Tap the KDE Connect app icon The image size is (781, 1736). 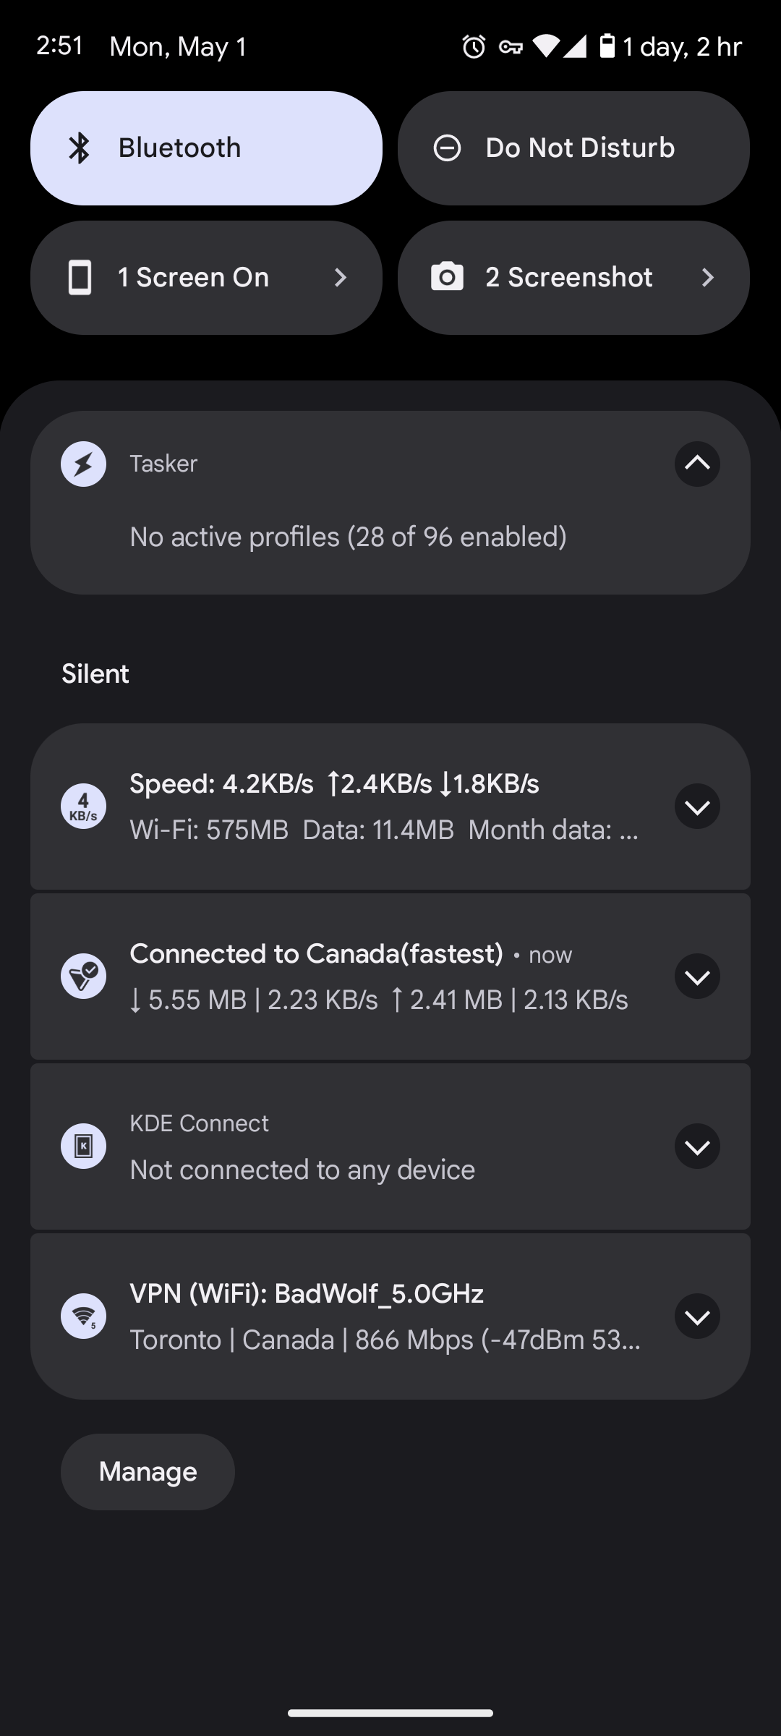pos(83,1146)
